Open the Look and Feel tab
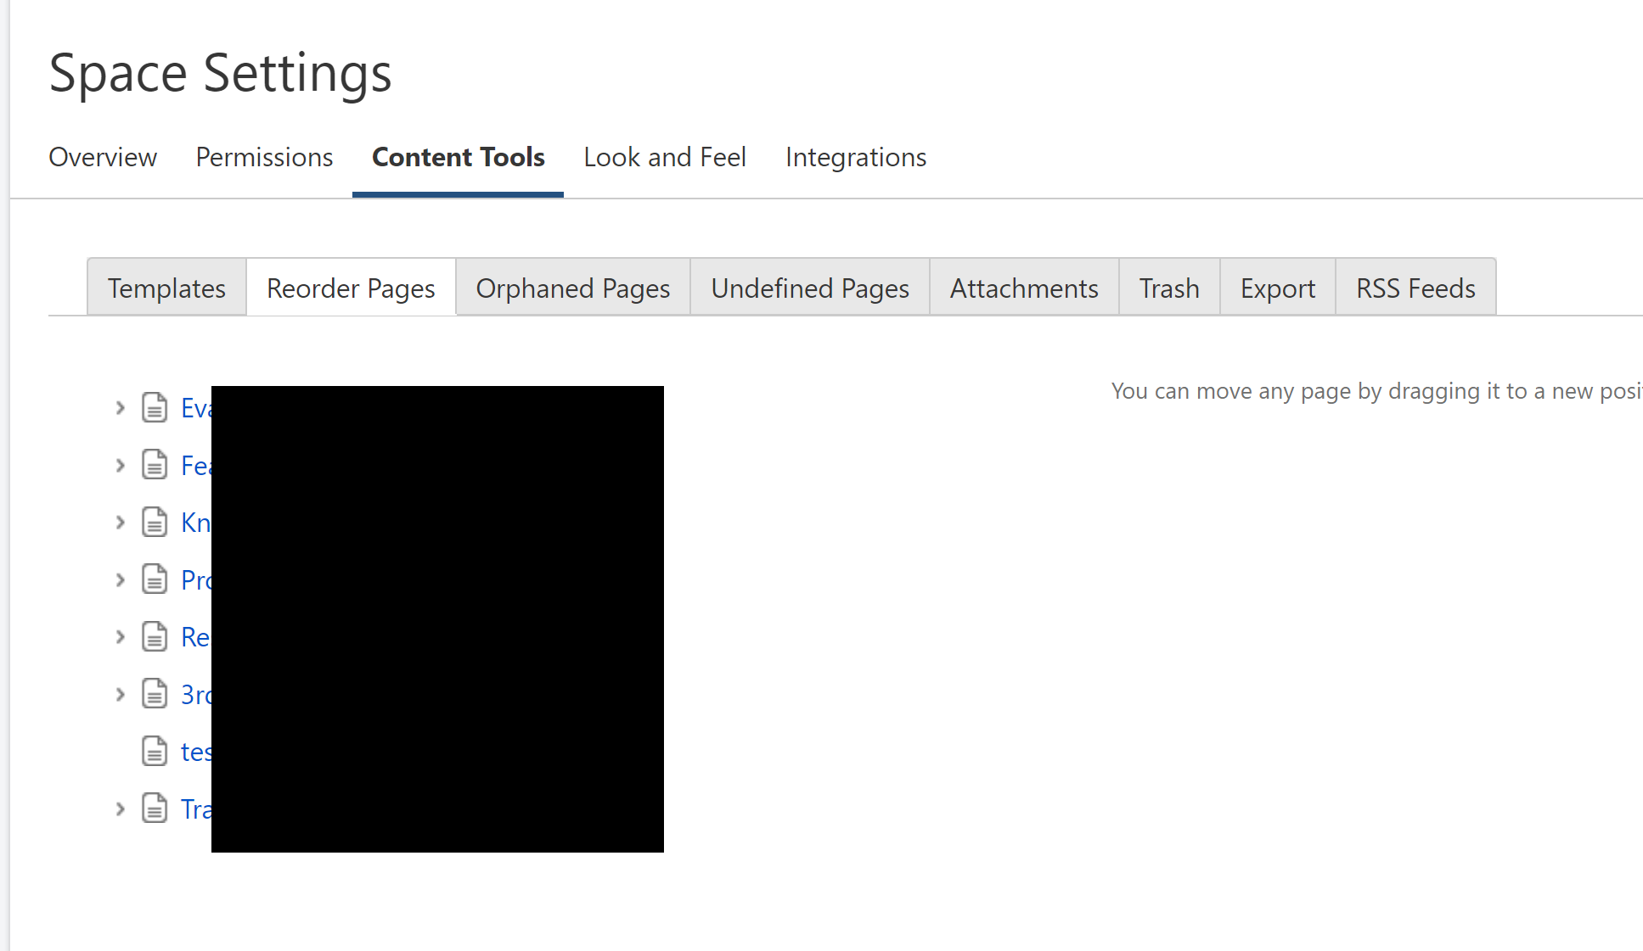This screenshot has height=951, width=1643. (665, 157)
